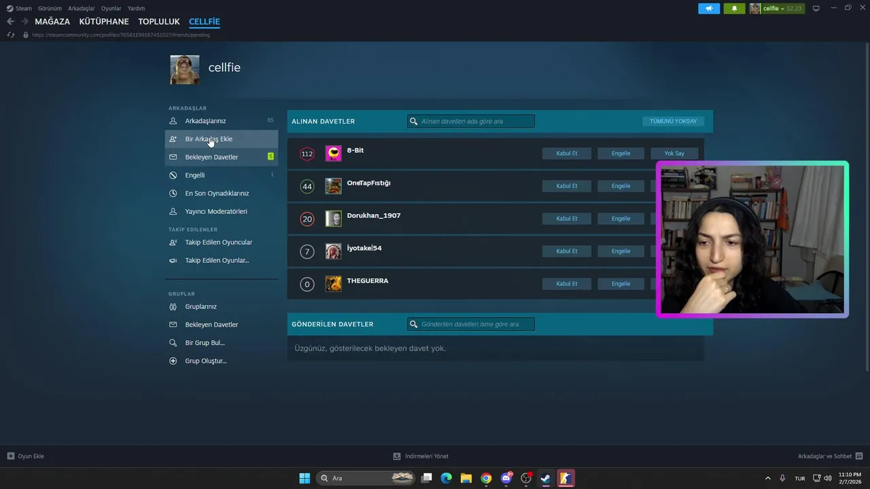870x489 pixels.
Task: Open Yayıncı Moderatörleri
Action: pyautogui.click(x=221, y=211)
